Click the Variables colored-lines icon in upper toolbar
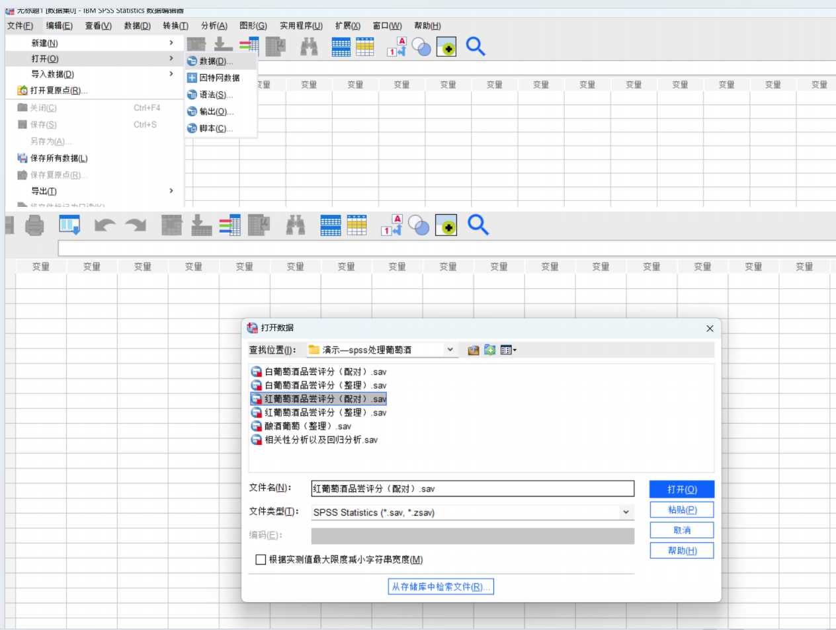 point(249,45)
